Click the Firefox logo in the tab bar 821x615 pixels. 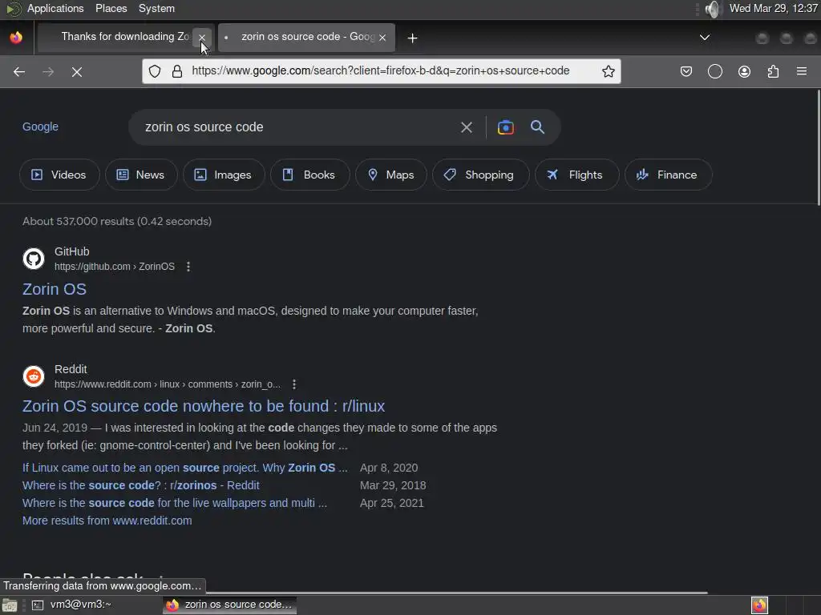click(x=16, y=38)
